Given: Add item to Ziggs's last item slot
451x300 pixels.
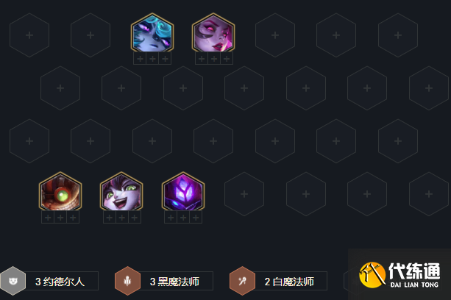Looking at the screenshot, I should pyautogui.click(x=73, y=218).
